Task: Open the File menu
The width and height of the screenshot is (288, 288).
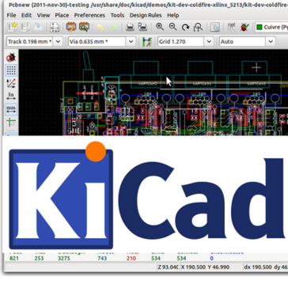Action: click(11, 15)
